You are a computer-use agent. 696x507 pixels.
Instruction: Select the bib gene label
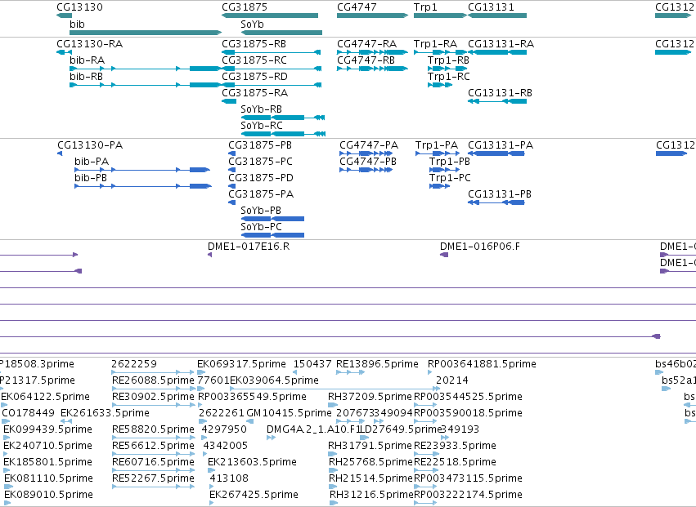tap(77, 24)
